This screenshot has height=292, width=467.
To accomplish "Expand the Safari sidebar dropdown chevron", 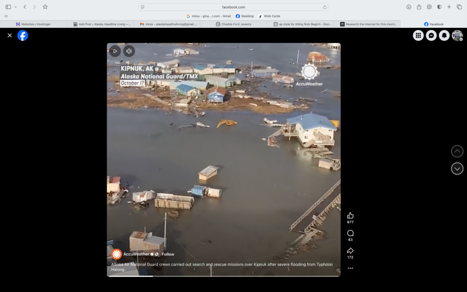I will click(16, 7).
